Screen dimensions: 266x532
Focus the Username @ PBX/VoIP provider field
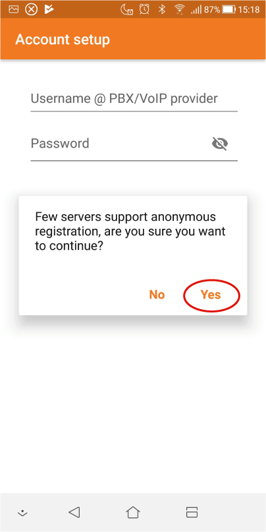[x=134, y=100]
